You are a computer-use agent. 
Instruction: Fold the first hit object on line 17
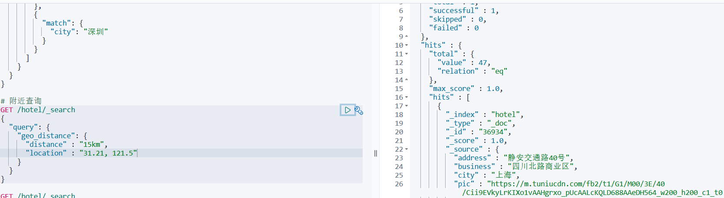(x=407, y=106)
